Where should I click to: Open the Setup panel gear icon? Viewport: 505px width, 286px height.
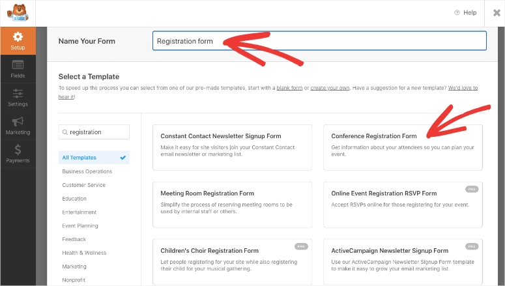18,37
